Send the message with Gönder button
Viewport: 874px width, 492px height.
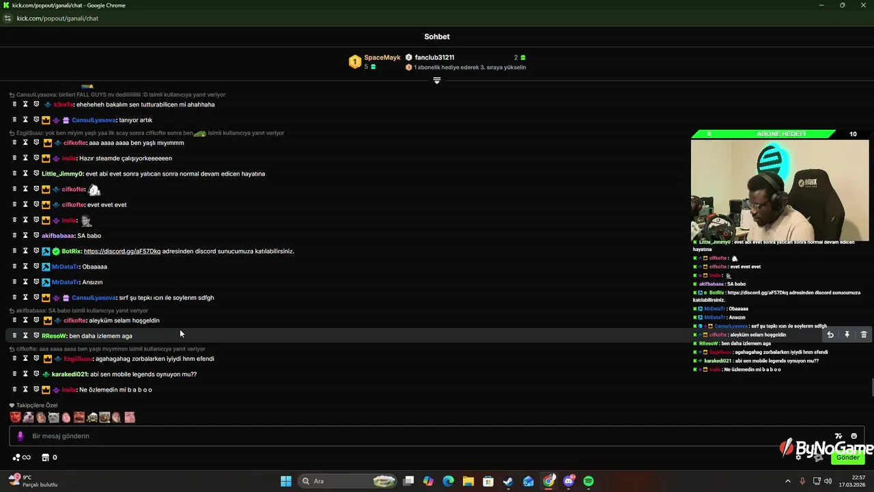pos(848,457)
